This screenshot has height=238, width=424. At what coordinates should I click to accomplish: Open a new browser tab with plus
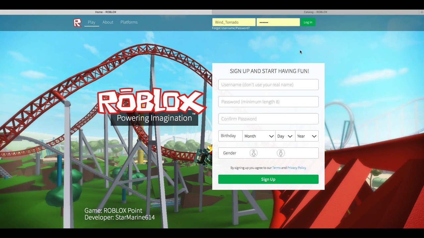pyautogui.click(x=421, y=12)
